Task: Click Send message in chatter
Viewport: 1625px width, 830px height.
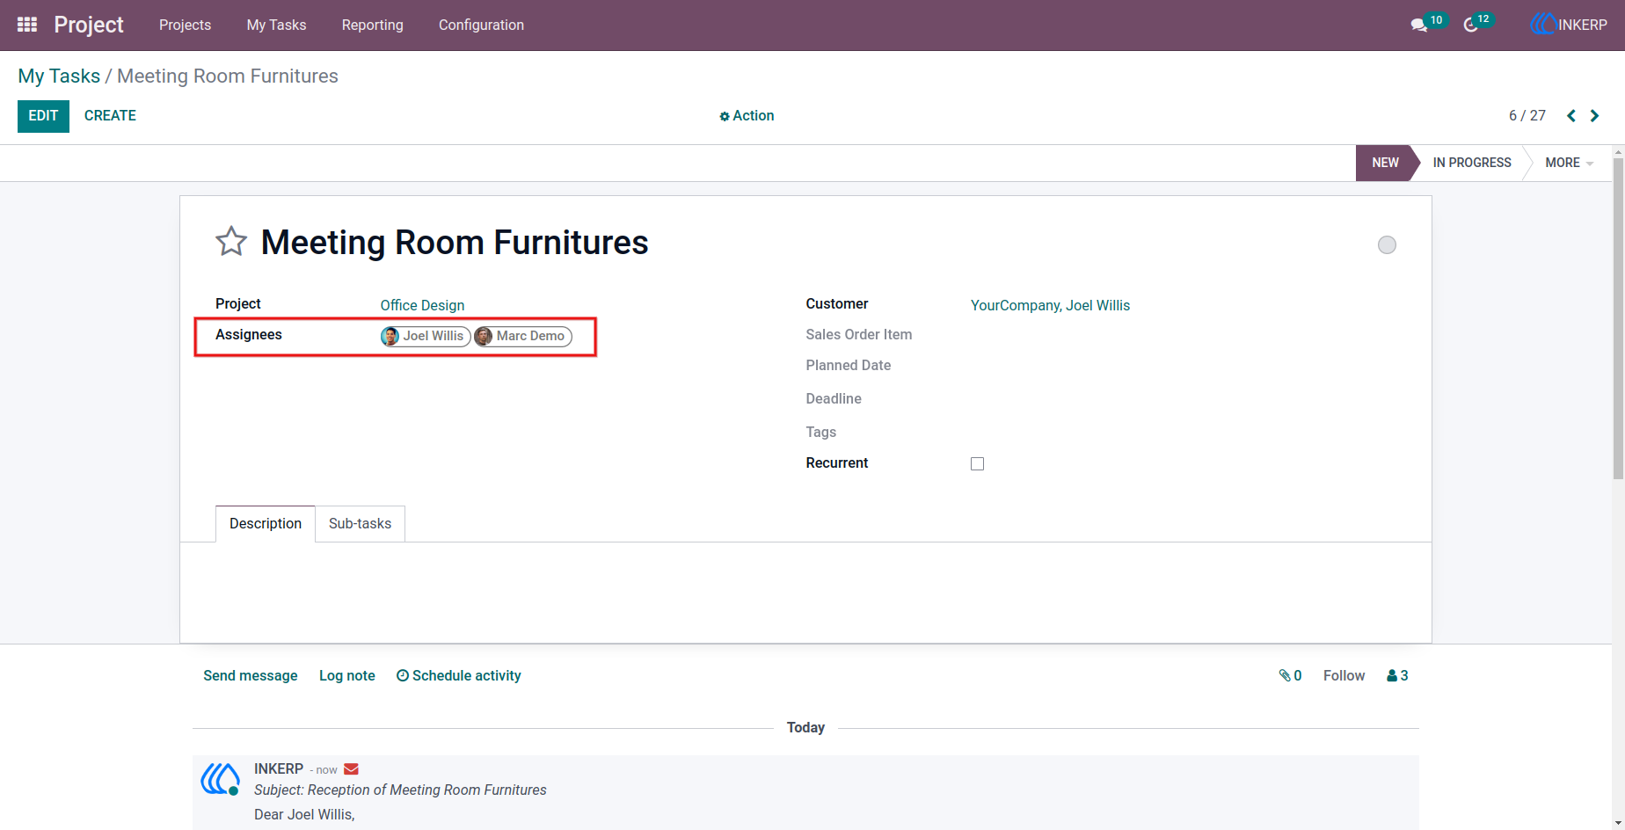Action: point(251,675)
